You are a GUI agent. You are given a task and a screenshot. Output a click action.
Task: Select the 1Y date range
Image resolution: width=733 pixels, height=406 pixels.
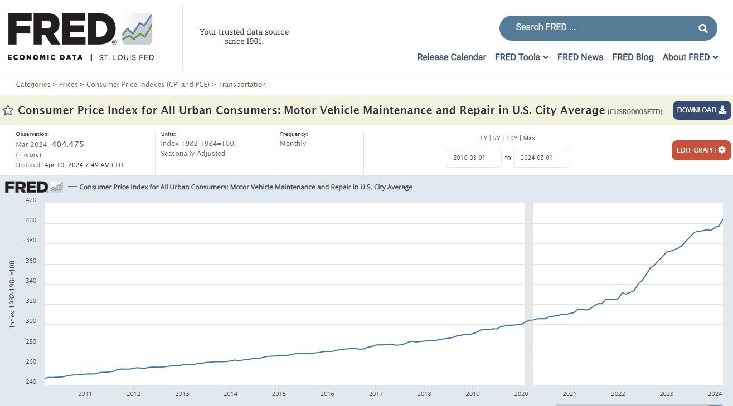click(483, 138)
